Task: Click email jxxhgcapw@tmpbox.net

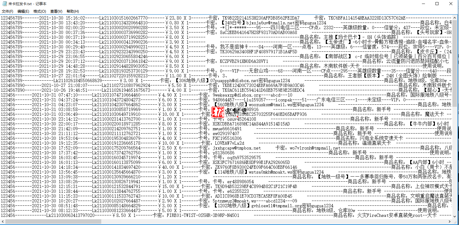Action: coord(237,148)
